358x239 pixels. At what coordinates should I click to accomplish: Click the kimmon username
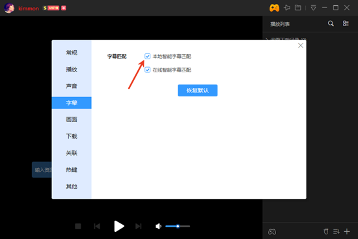(29, 8)
